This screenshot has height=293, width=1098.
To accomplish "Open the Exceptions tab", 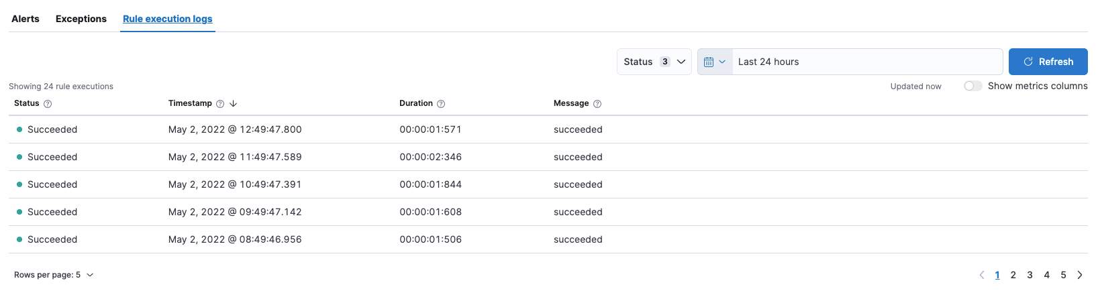I will click(81, 19).
